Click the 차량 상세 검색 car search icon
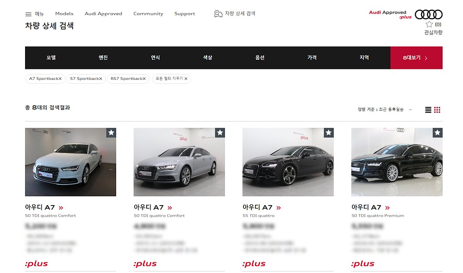Screen dimensions: 463x273 (218, 14)
